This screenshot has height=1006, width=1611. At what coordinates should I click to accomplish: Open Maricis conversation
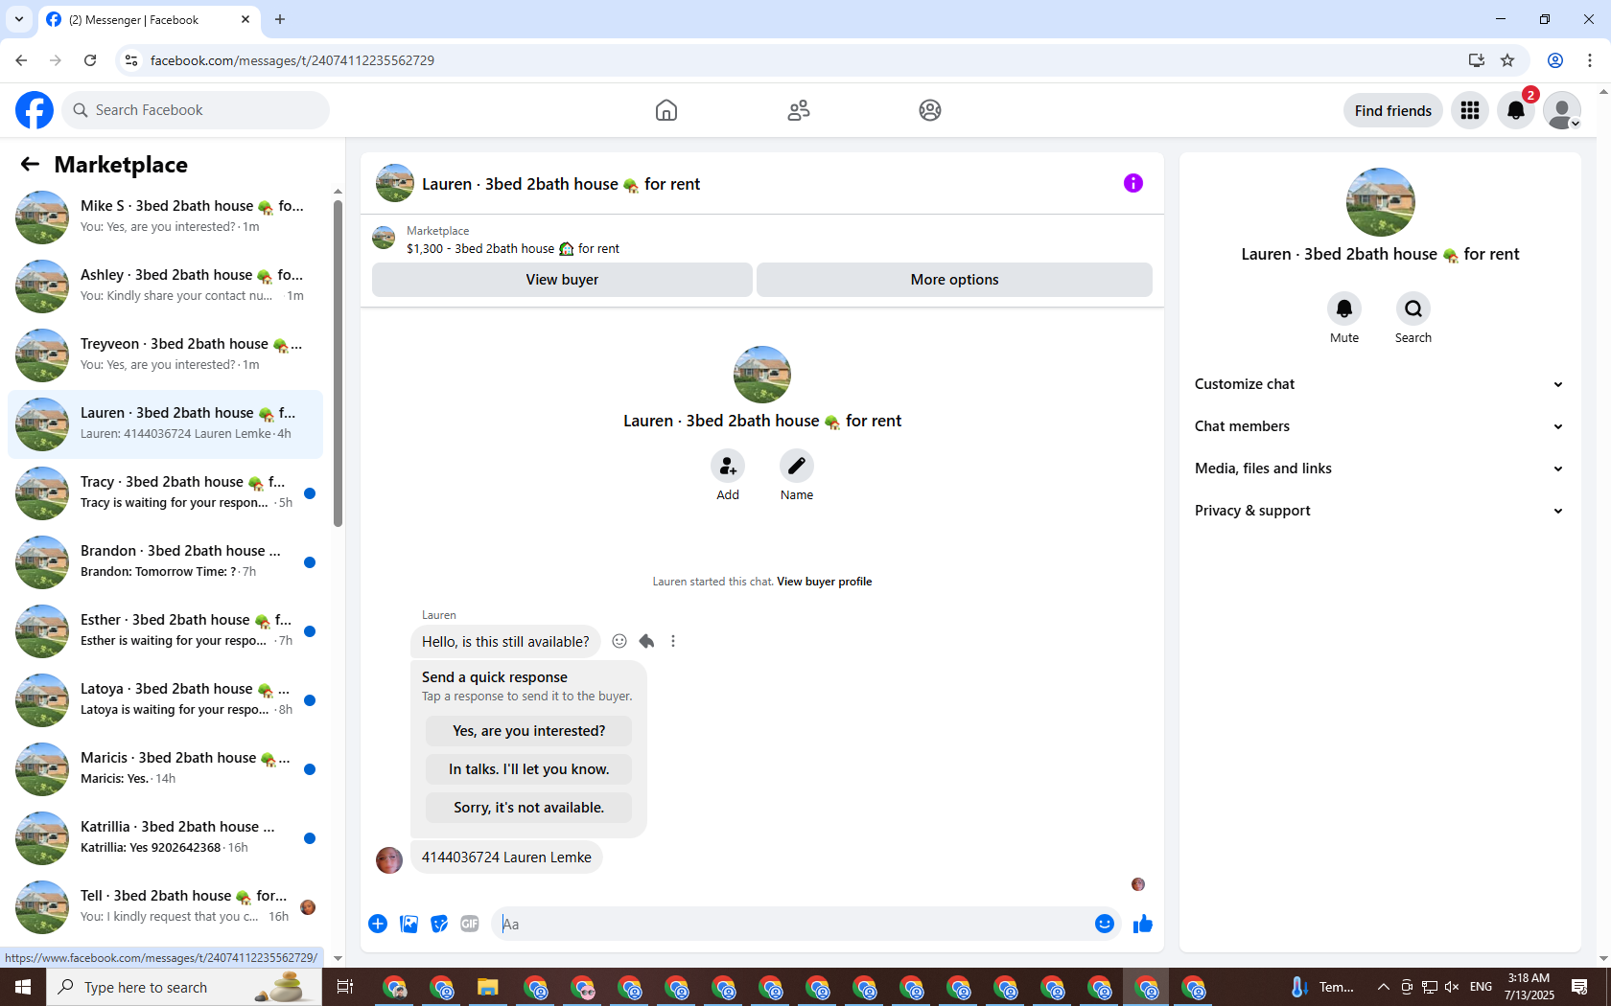pyautogui.click(x=165, y=768)
